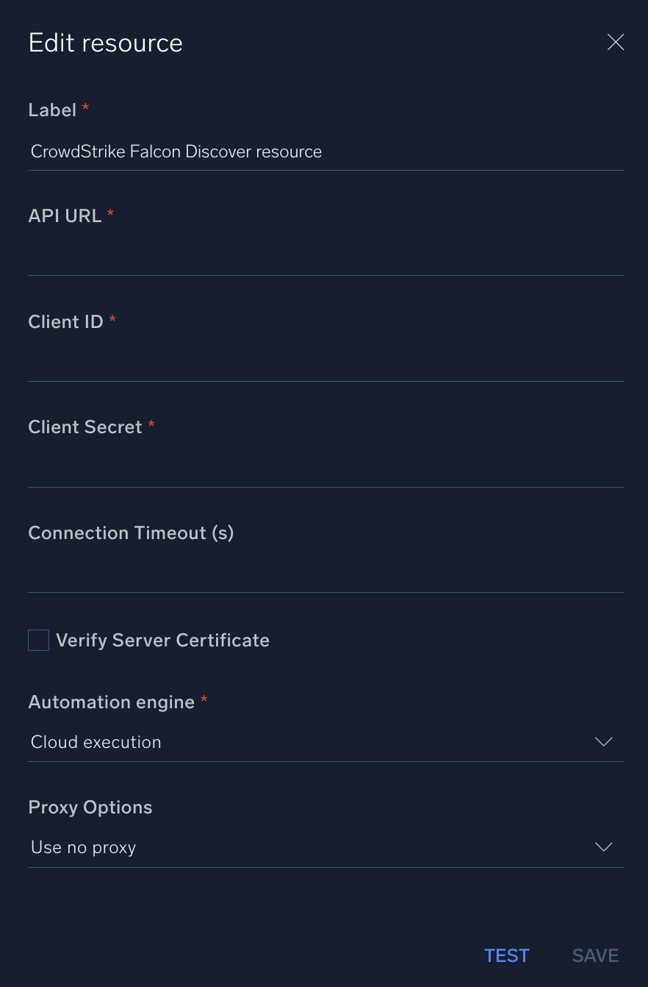Click the Edit resource dialog title
Screen dimensions: 648x987
tap(105, 43)
